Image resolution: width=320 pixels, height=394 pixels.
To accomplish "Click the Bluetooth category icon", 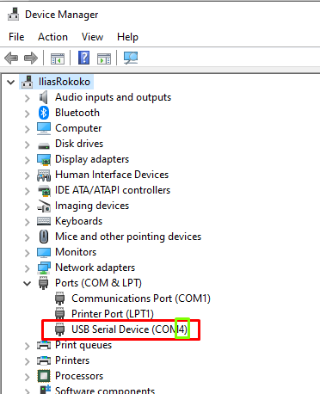I will (x=44, y=113).
